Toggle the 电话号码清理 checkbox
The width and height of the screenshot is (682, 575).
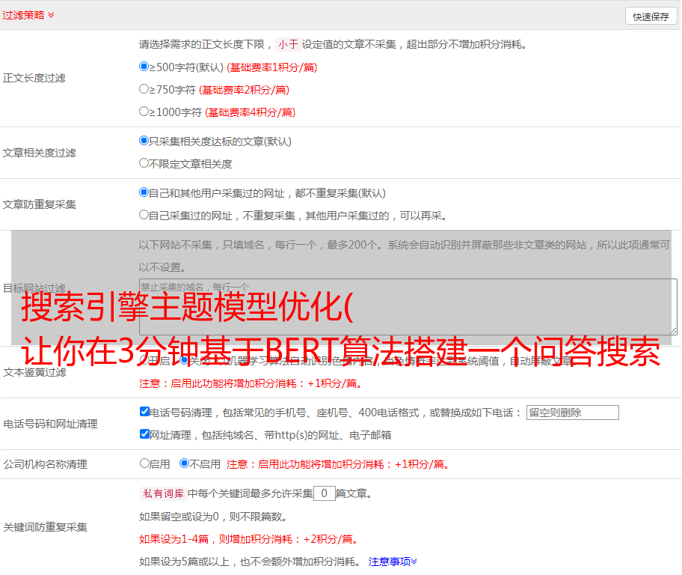(x=145, y=412)
